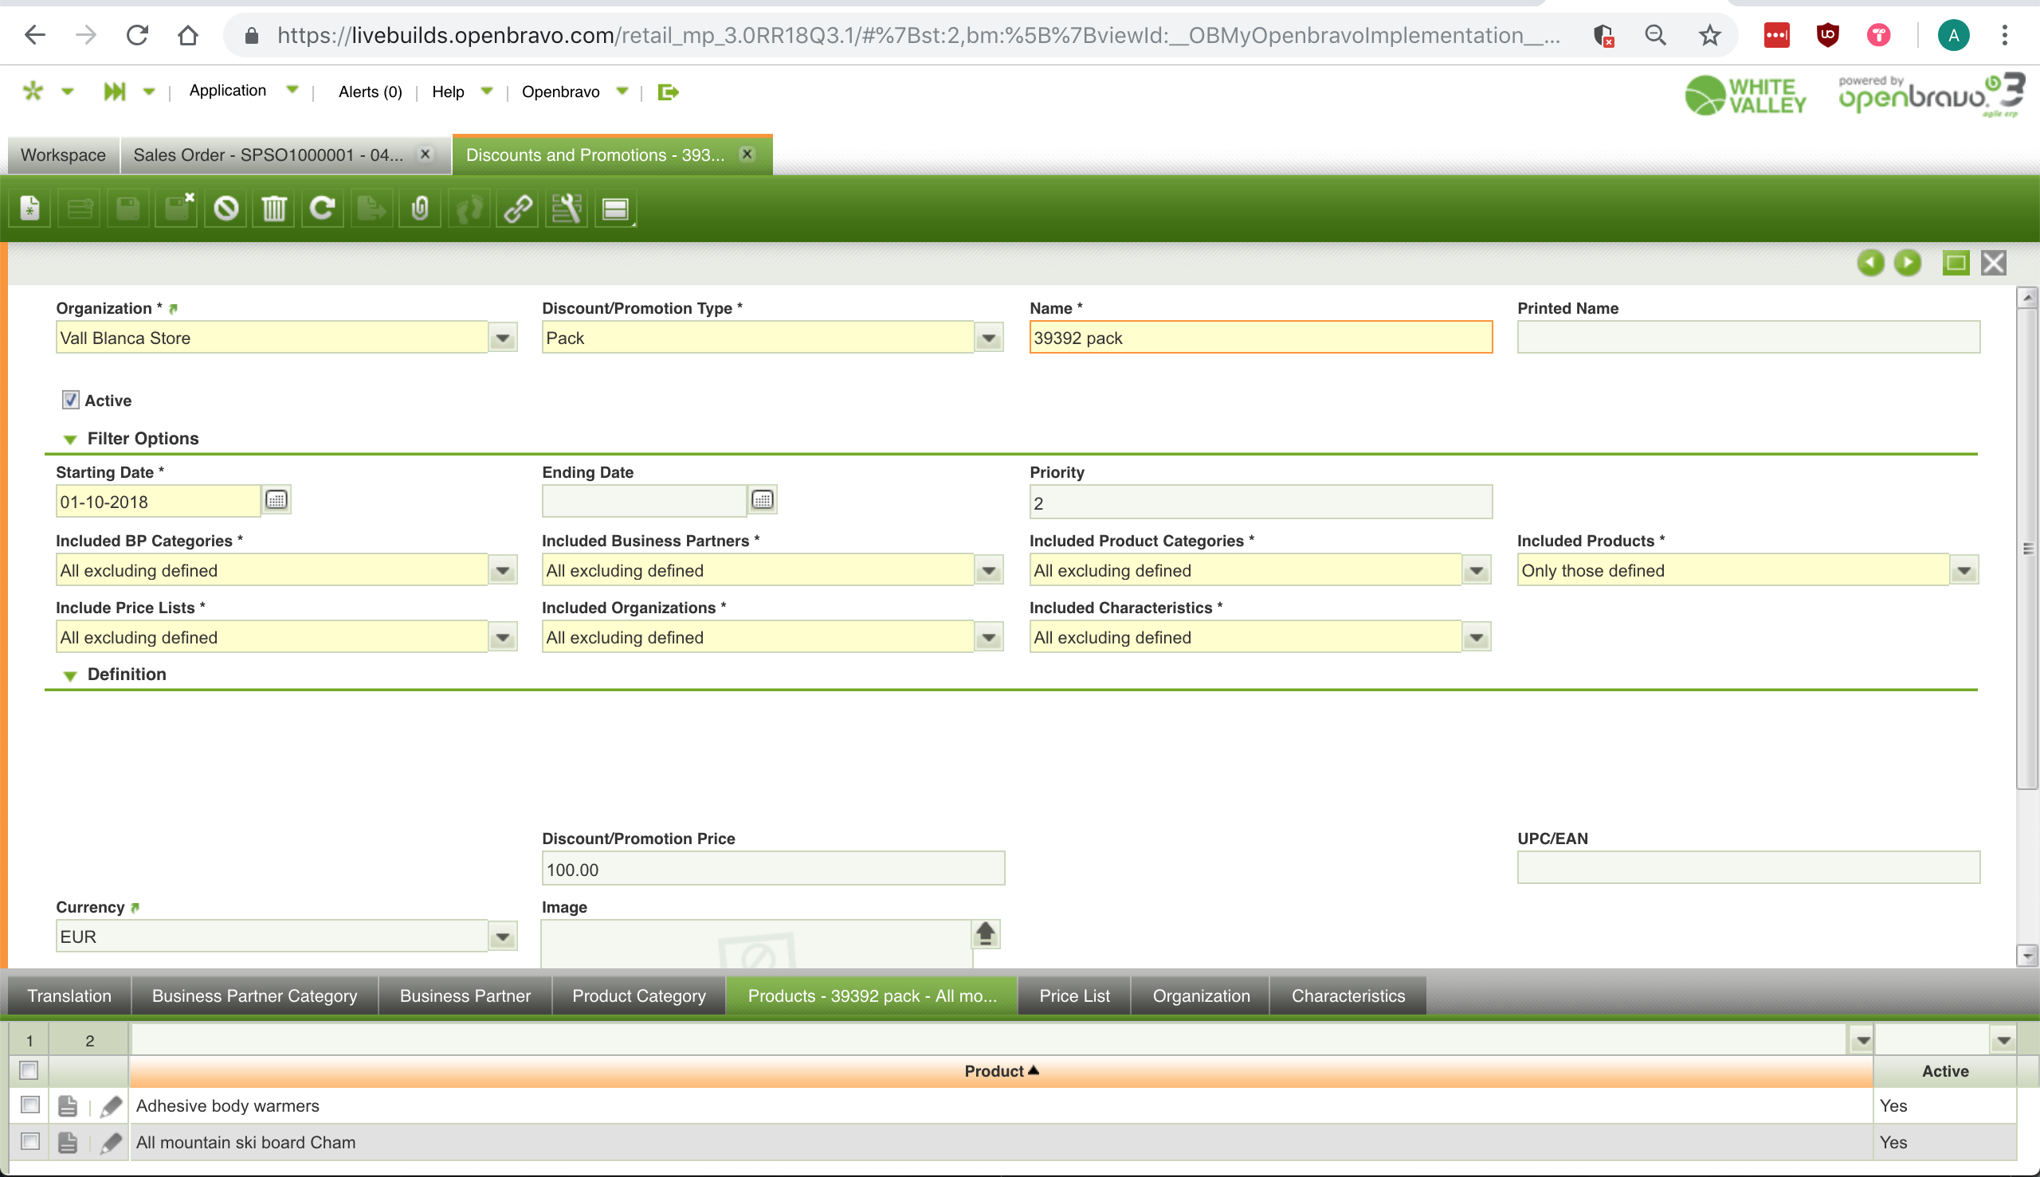2040x1177 pixels.
Task: Toggle the Active checkbox
Action: coord(70,400)
